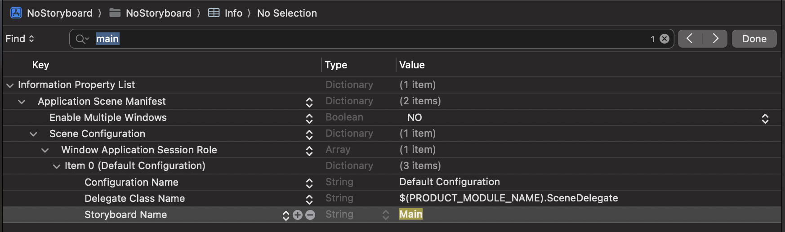Go to next search match
The height and width of the screenshot is (232, 785).
(x=715, y=39)
